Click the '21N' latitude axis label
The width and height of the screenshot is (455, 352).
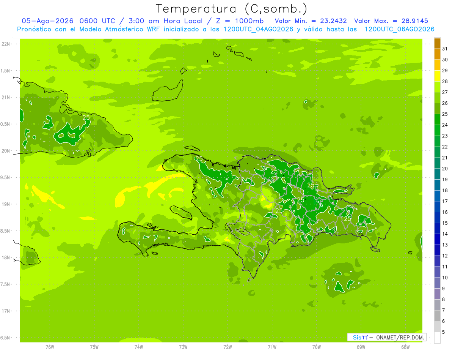coord(6,97)
